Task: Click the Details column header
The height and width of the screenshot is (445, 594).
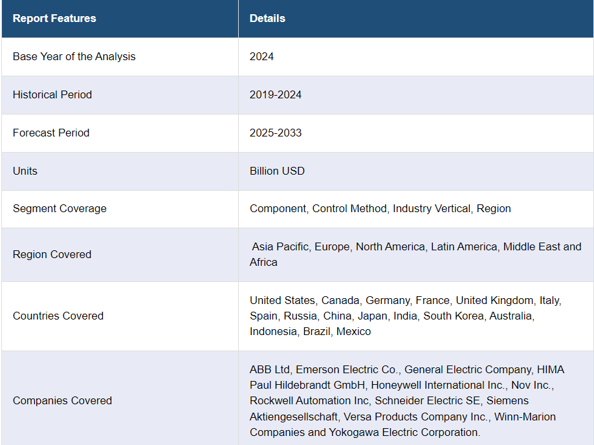Action: (267, 19)
